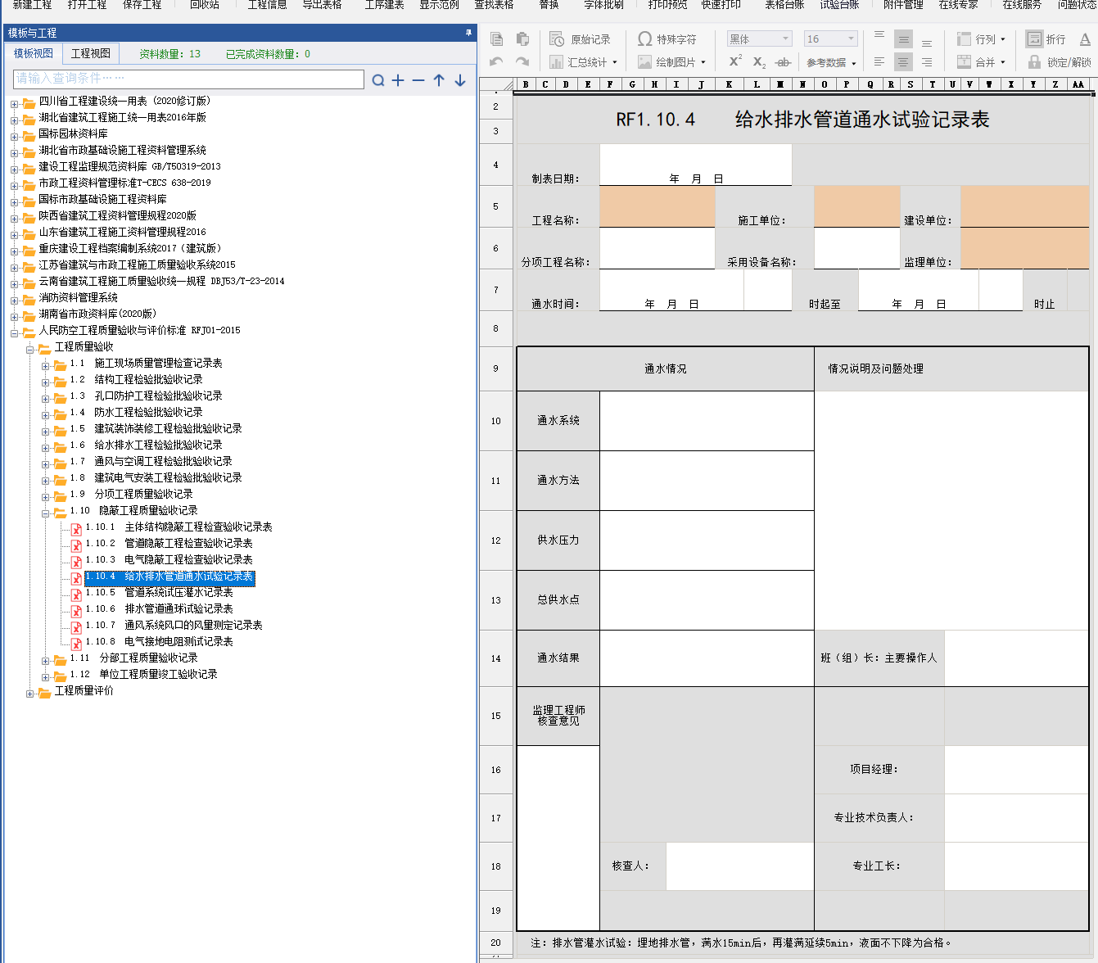The width and height of the screenshot is (1098, 963).
Task: Apply superscript formatting
Action: tap(735, 61)
